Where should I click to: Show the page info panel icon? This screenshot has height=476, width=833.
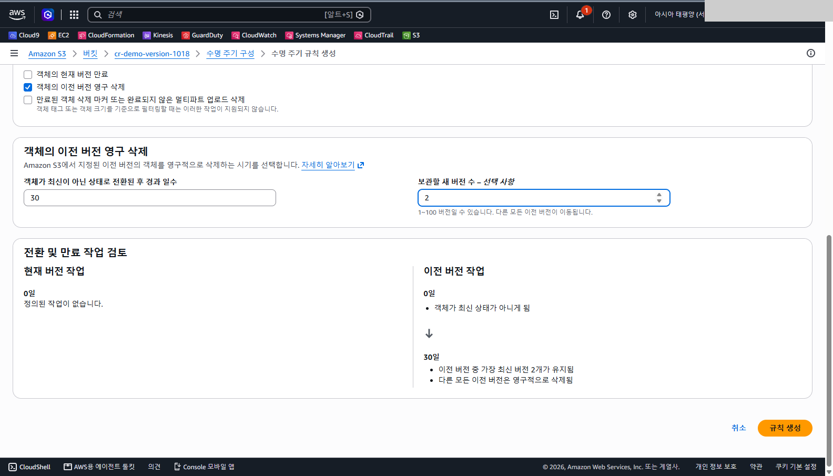click(x=811, y=53)
